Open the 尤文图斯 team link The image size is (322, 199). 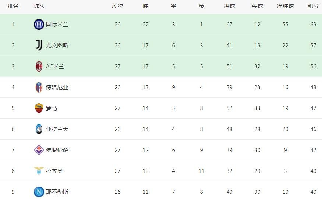click(x=57, y=46)
